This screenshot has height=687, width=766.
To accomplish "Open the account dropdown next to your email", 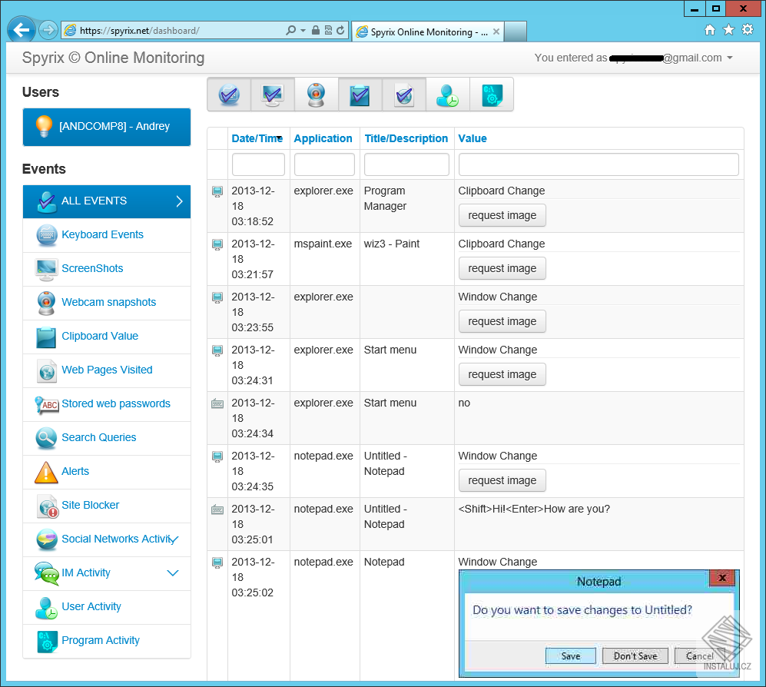I will (x=729, y=58).
